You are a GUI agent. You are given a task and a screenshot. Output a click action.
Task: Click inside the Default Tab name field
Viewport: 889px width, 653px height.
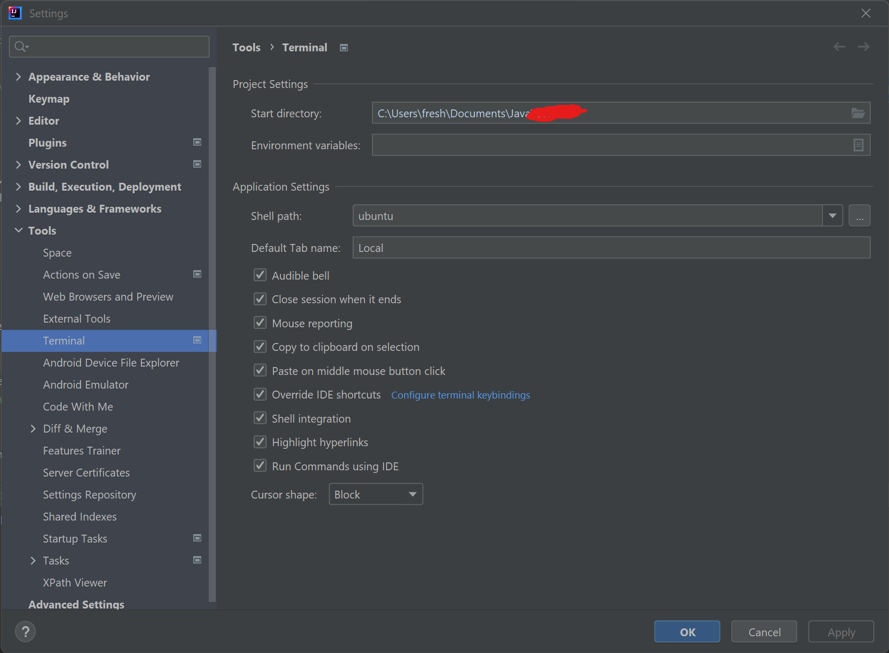point(524,247)
